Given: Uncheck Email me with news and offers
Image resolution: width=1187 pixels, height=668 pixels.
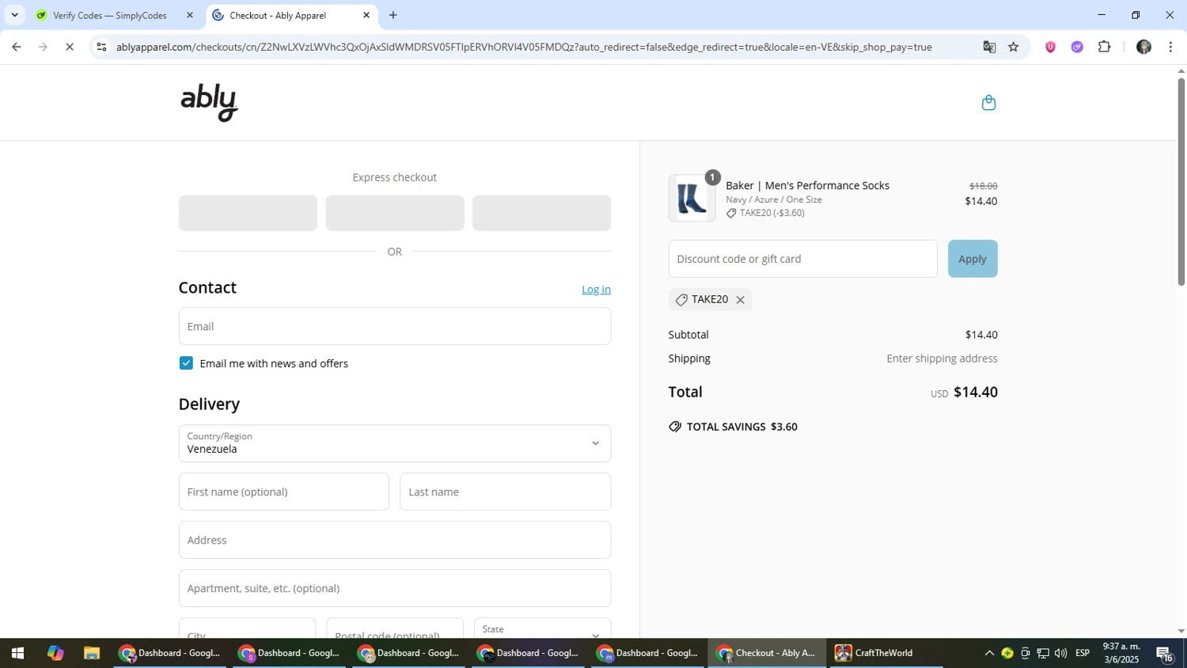Looking at the screenshot, I should click(x=186, y=363).
